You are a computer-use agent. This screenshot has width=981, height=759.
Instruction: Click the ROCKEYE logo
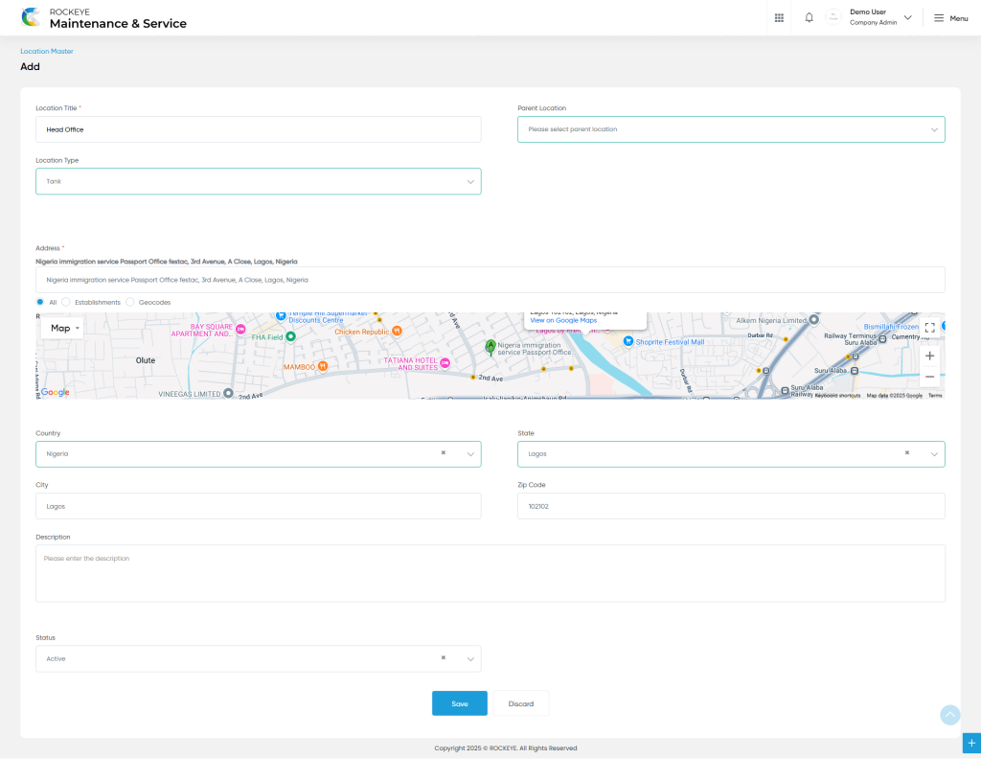tap(31, 17)
